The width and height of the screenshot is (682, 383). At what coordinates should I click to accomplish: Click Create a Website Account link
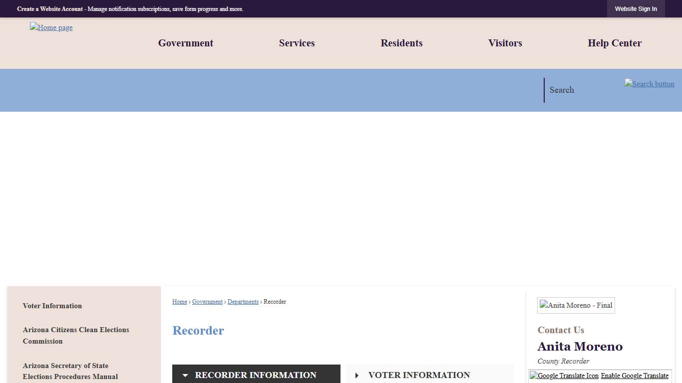point(50,9)
